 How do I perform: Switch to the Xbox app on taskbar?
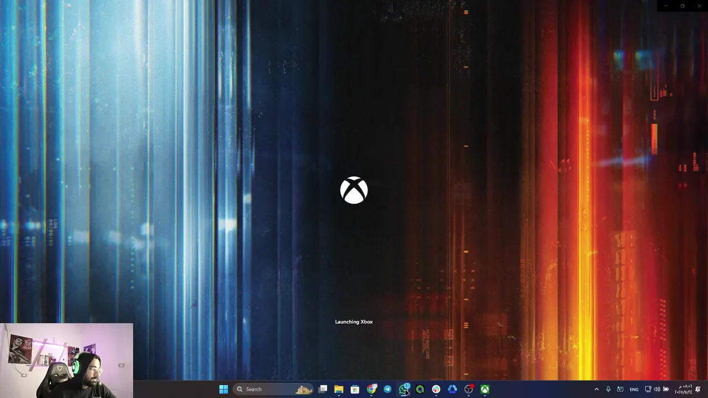pyautogui.click(x=485, y=389)
